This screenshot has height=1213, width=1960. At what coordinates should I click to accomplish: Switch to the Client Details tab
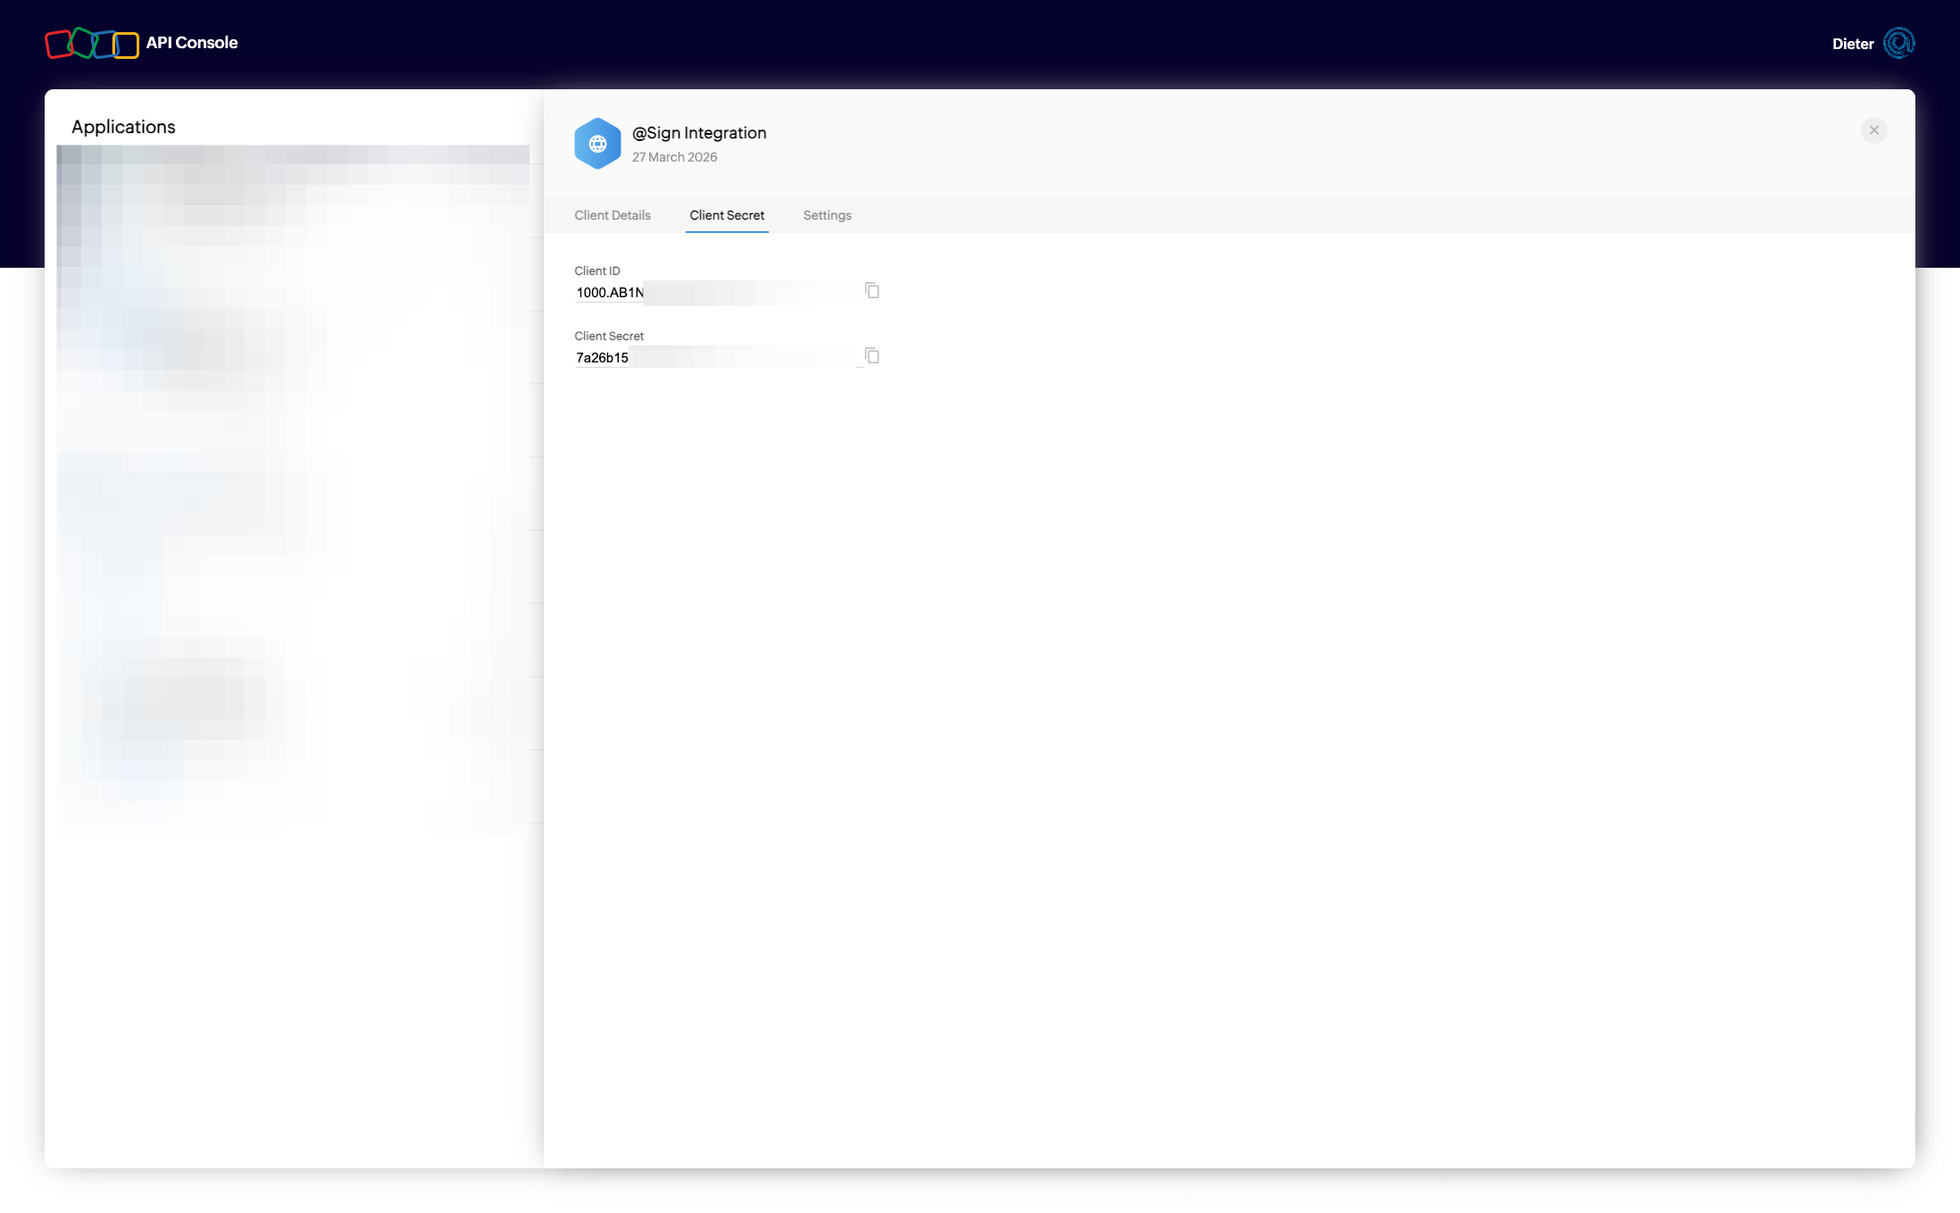point(613,215)
